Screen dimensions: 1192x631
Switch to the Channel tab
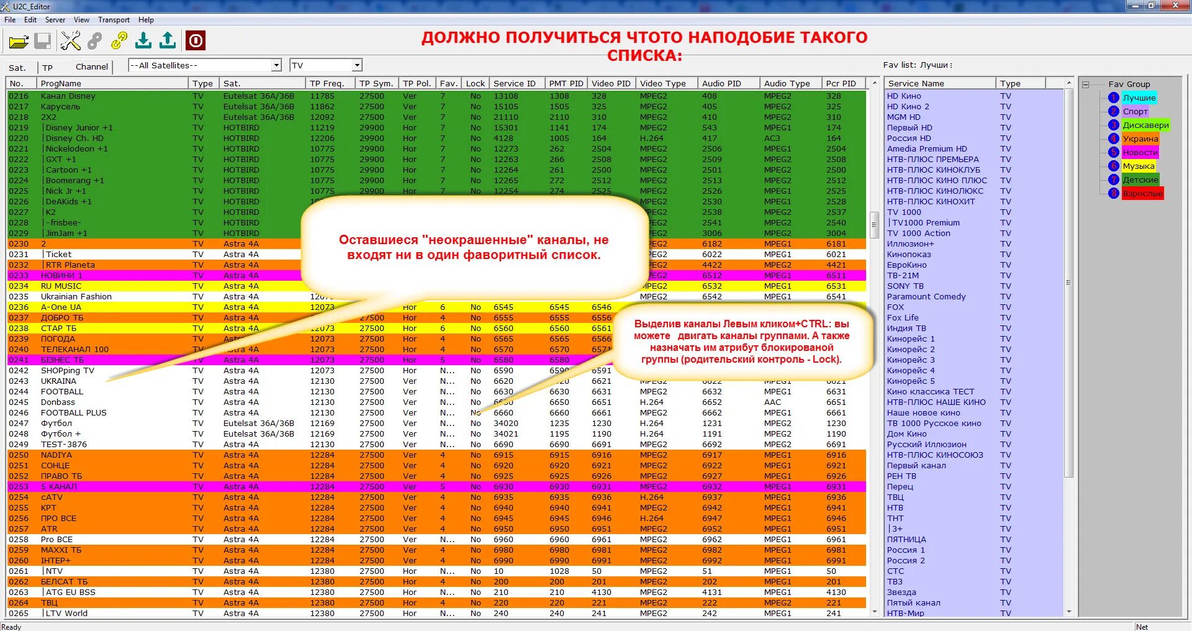[x=92, y=66]
